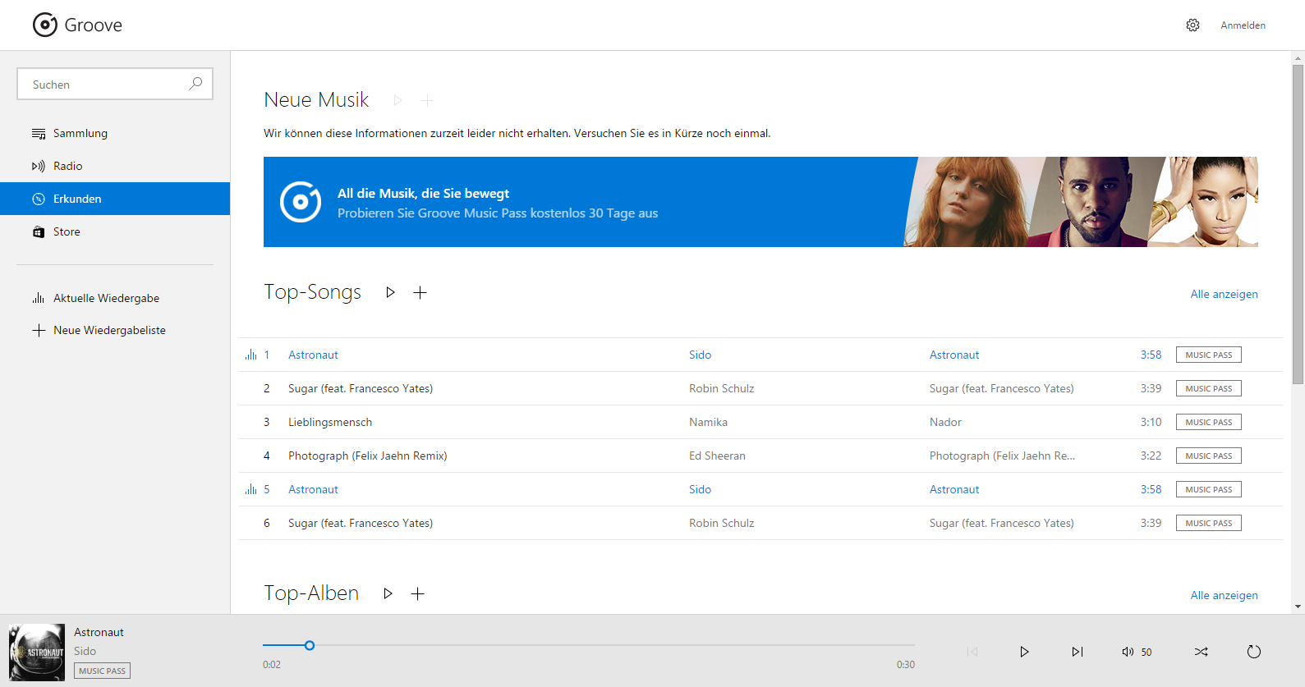Click MUSIC PASS on the Lieblingsmensch row
Screen dimensions: 1305x687
pos(1208,422)
